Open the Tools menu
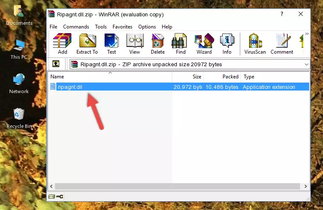This screenshot has width=323, height=210. pyautogui.click(x=101, y=27)
